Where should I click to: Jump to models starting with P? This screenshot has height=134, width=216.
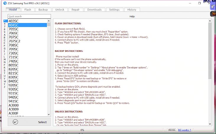tap(4, 65)
